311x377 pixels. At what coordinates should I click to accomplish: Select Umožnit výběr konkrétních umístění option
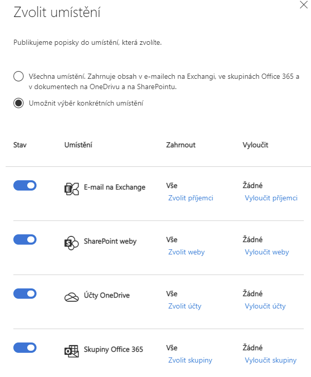point(19,103)
